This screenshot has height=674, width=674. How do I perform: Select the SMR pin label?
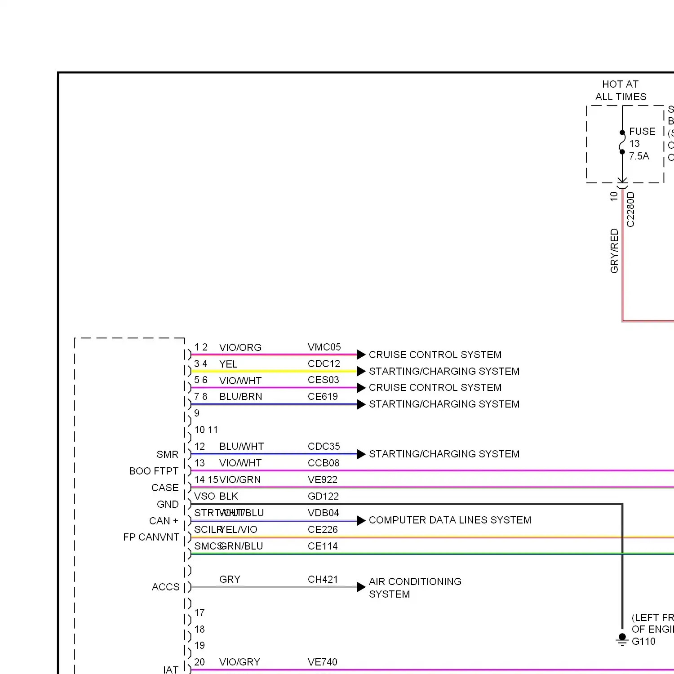coord(167,454)
